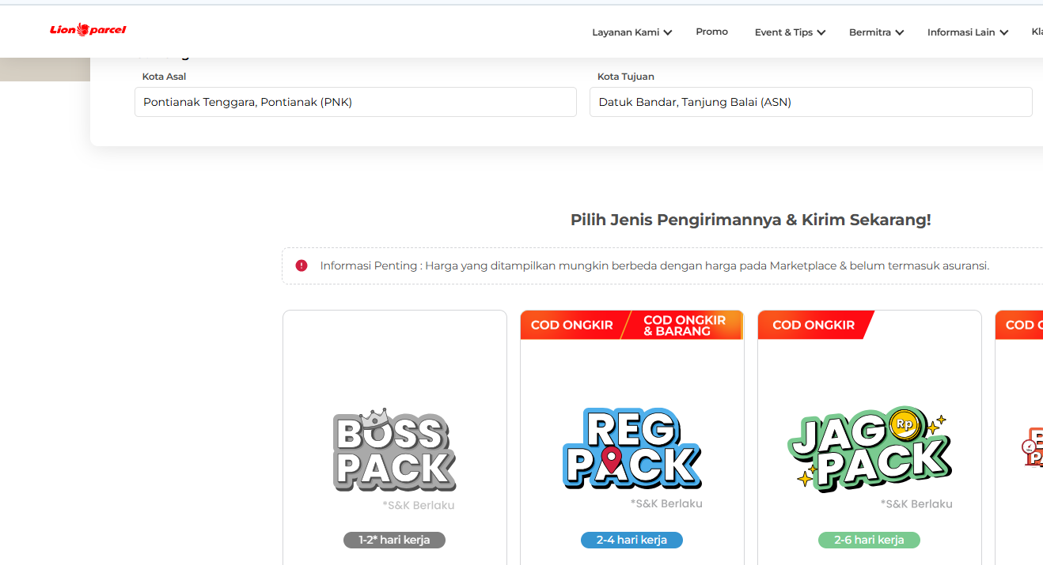
Task: Click the Kota Asal input field
Action: point(355,102)
